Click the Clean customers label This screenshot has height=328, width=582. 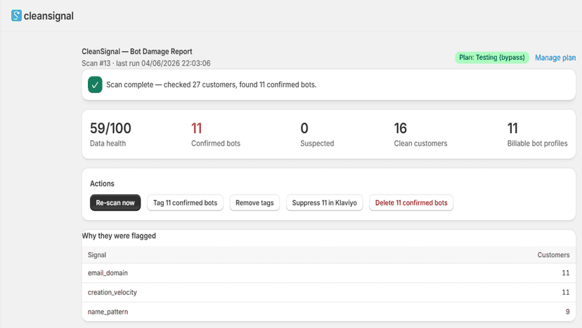(420, 143)
